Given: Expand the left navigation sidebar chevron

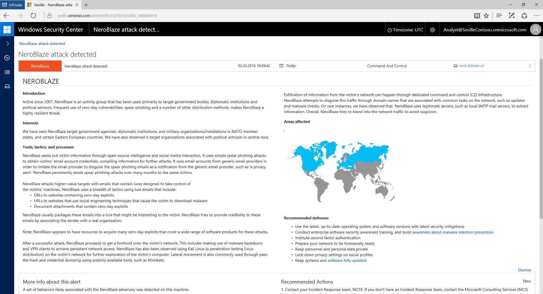Looking at the screenshot, I should (8, 44).
